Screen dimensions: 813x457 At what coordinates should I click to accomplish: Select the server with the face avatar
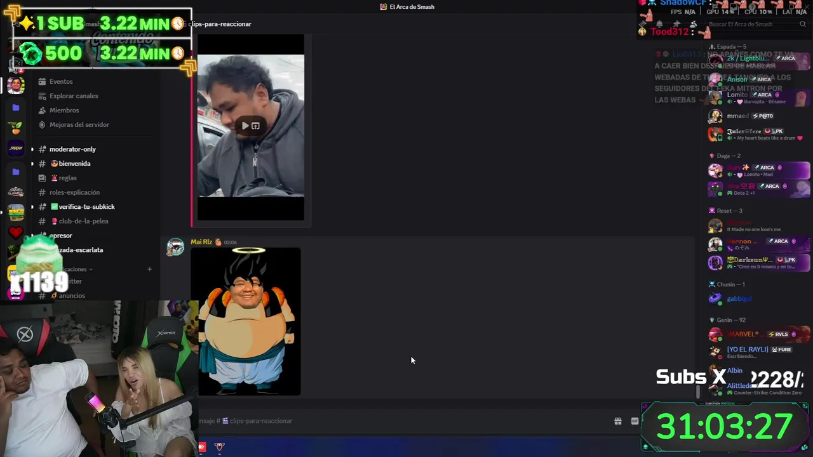pyautogui.click(x=16, y=85)
